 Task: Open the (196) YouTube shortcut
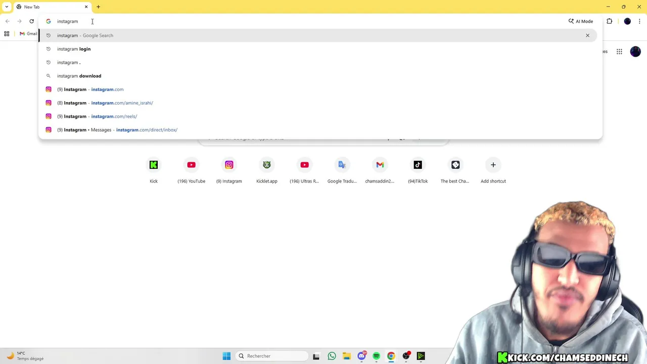[191, 171]
